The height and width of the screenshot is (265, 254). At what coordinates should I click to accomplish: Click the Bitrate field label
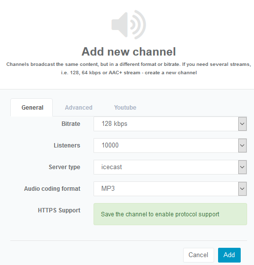click(71, 124)
